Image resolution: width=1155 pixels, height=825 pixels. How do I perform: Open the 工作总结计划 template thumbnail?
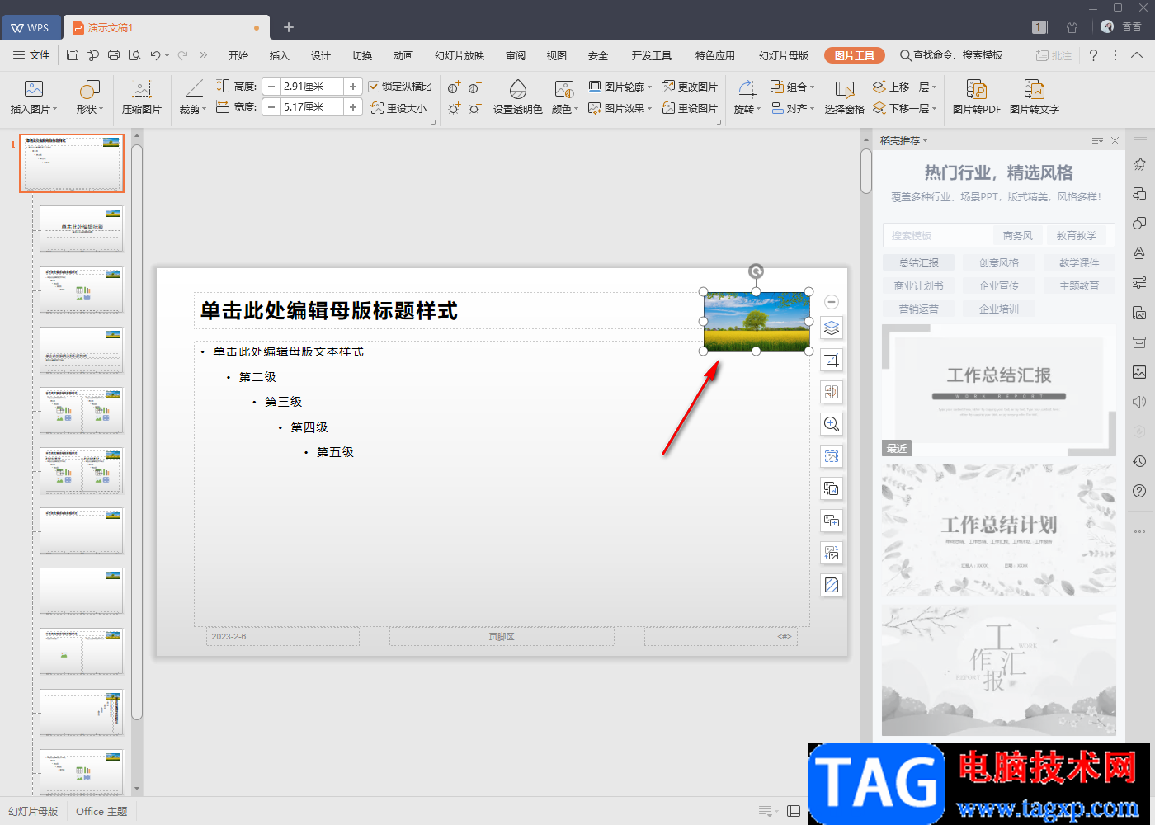coord(998,530)
